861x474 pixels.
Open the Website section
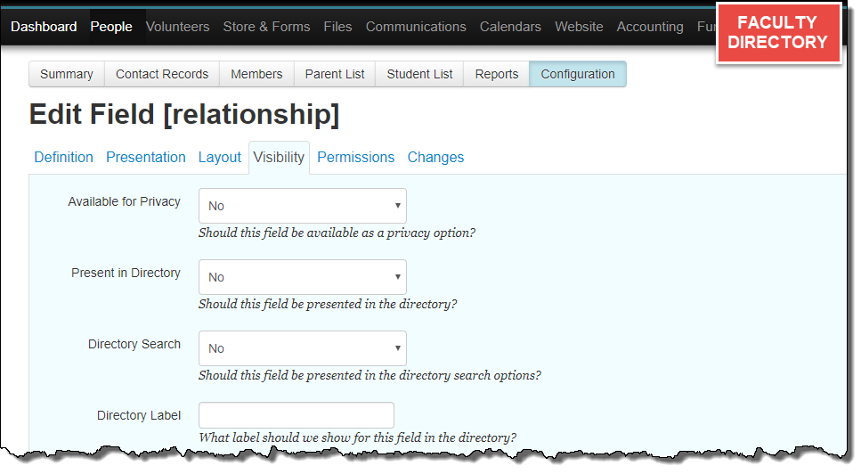coord(579,27)
